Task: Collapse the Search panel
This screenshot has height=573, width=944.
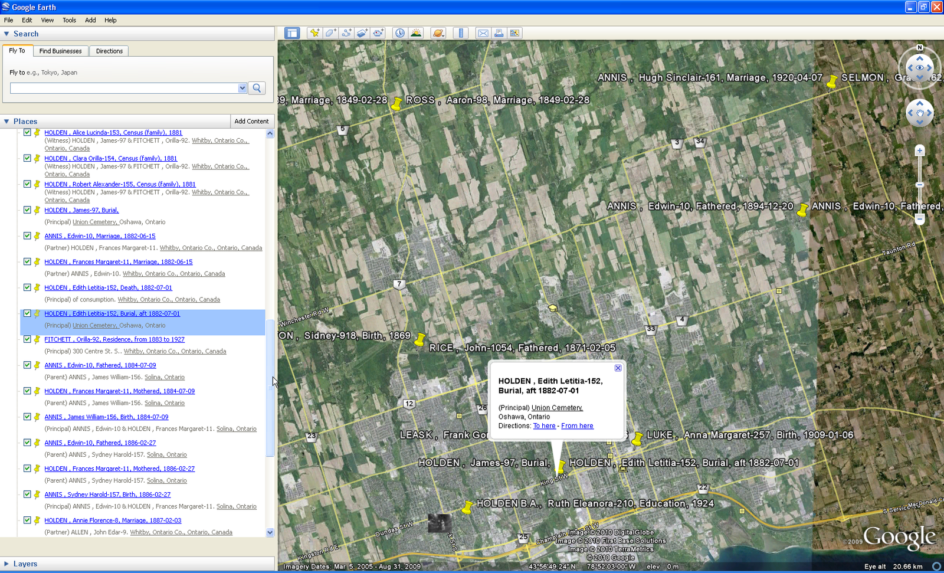Action: point(6,34)
